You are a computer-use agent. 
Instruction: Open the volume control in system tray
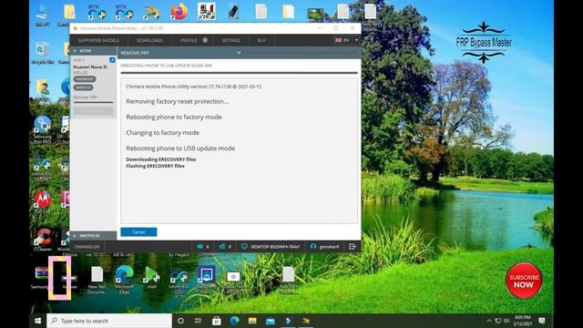506,321
